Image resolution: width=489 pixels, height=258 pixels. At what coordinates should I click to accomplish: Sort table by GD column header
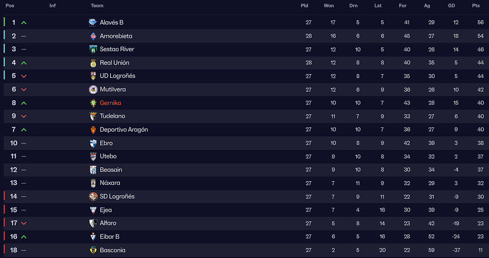click(x=451, y=6)
